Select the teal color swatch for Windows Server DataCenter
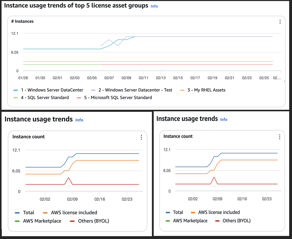 (x=16, y=90)
